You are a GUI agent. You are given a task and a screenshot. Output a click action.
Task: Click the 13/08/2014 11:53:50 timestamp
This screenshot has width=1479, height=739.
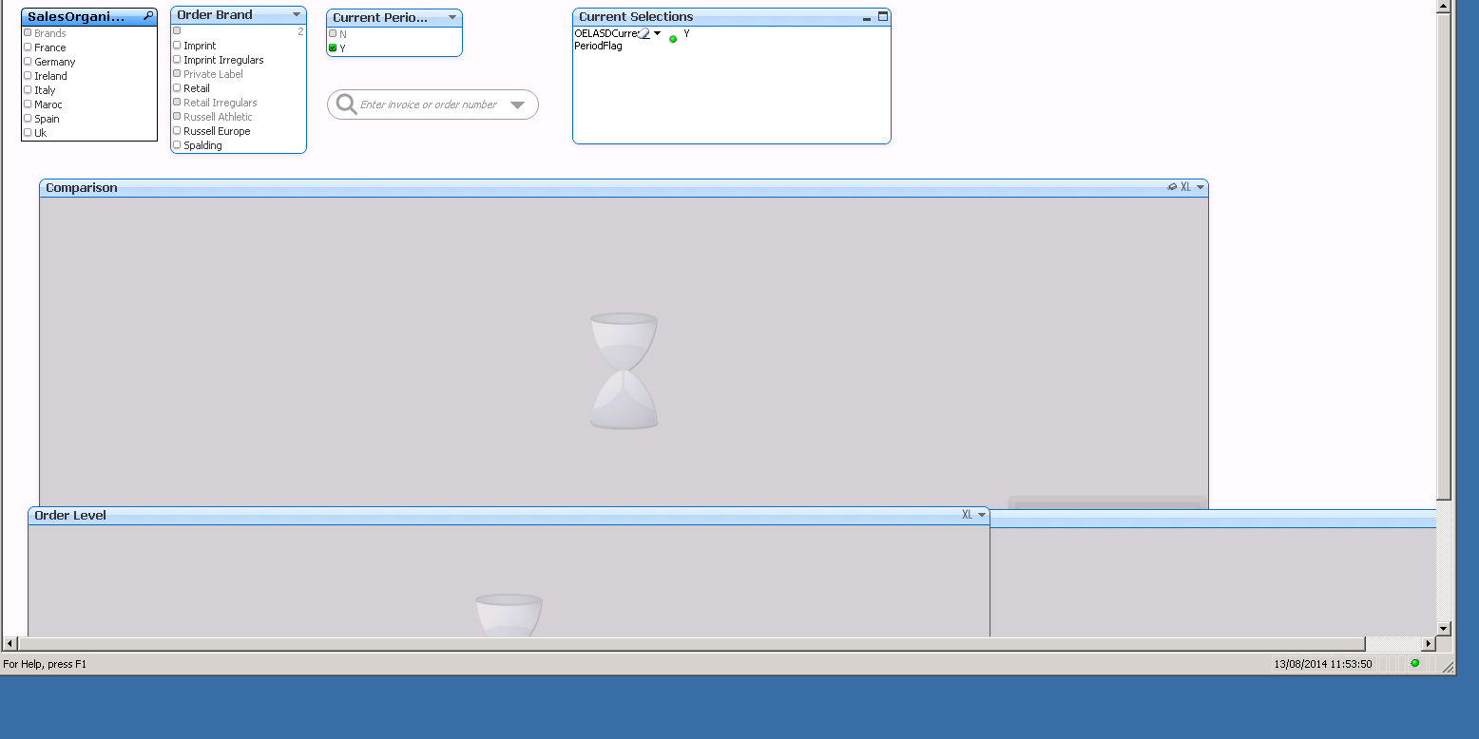(1323, 664)
